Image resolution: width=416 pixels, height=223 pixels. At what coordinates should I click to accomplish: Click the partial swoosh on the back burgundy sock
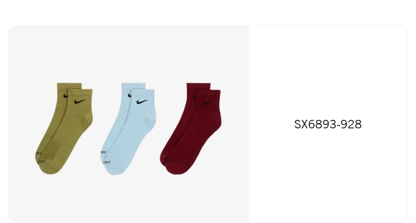point(194,96)
